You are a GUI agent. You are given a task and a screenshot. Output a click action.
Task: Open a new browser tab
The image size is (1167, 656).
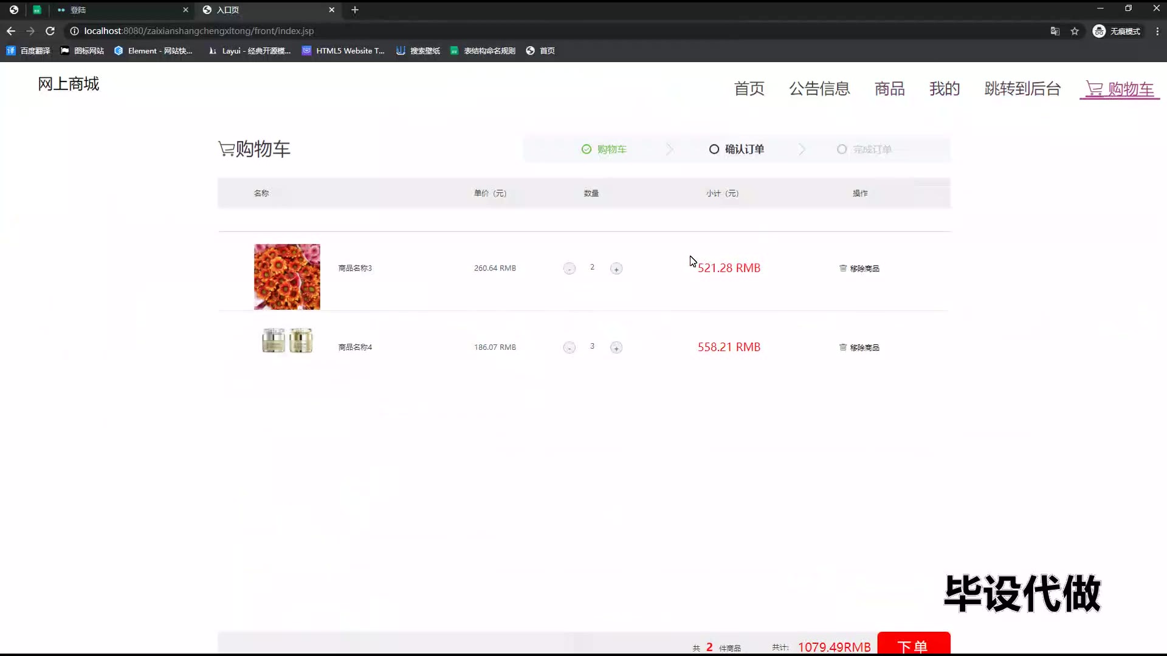pyautogui.click(x=355, y=10)
